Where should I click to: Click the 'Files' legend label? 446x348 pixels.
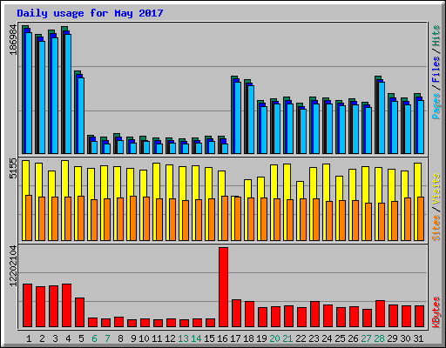click(x=436, y=69)
